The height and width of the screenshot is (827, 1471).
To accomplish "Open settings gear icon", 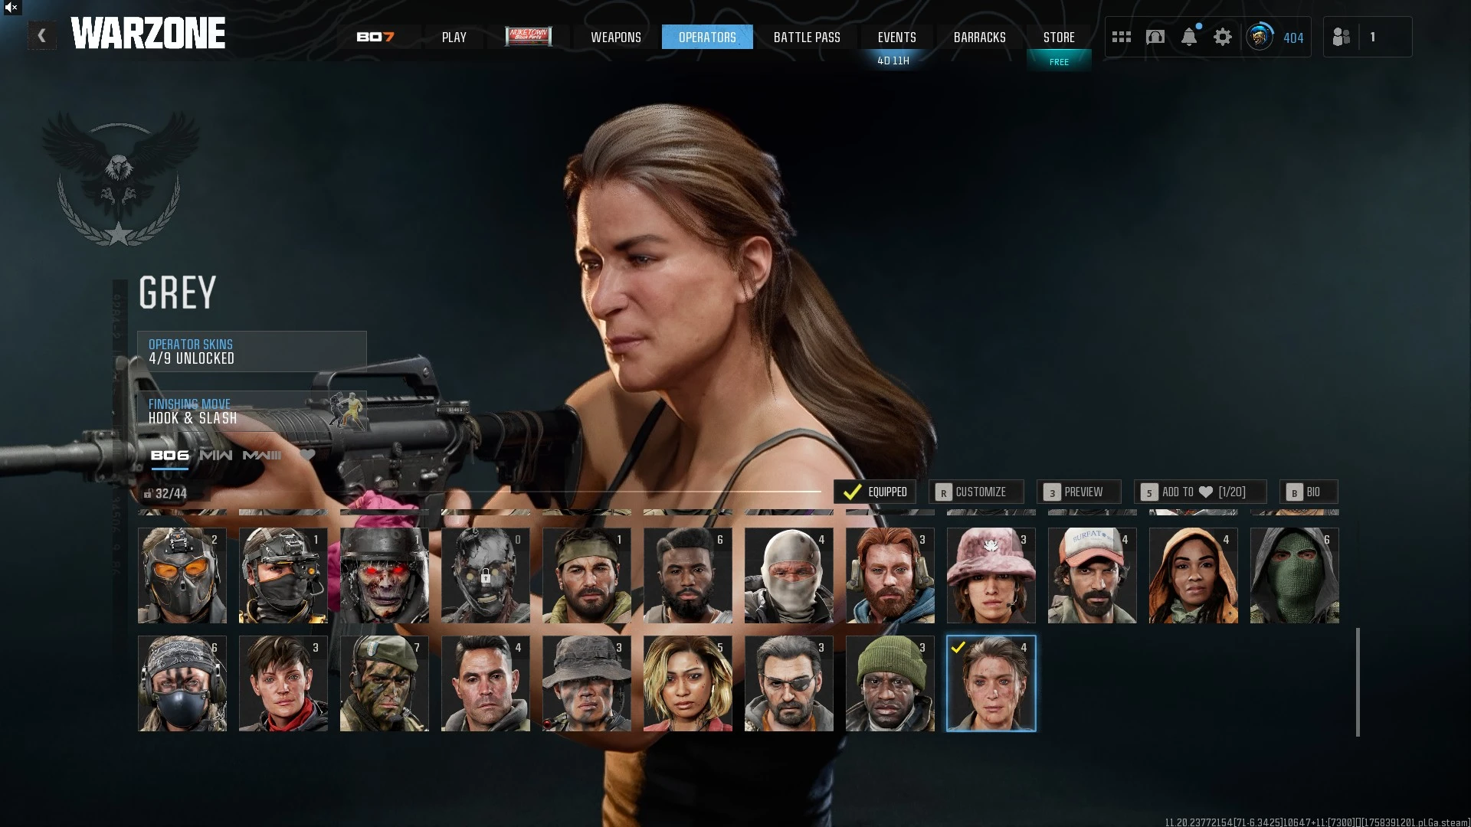I will (x=1222, y=37).
